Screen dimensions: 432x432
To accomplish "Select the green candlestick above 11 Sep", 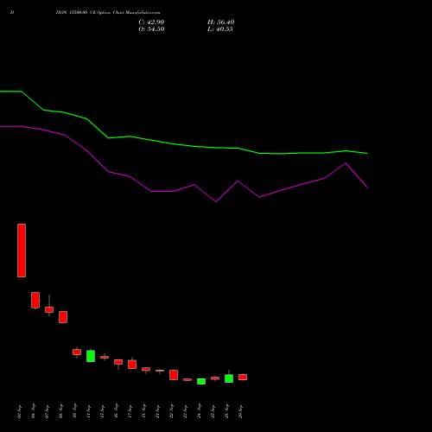I will pyautogui.click(x=91, y=356).
